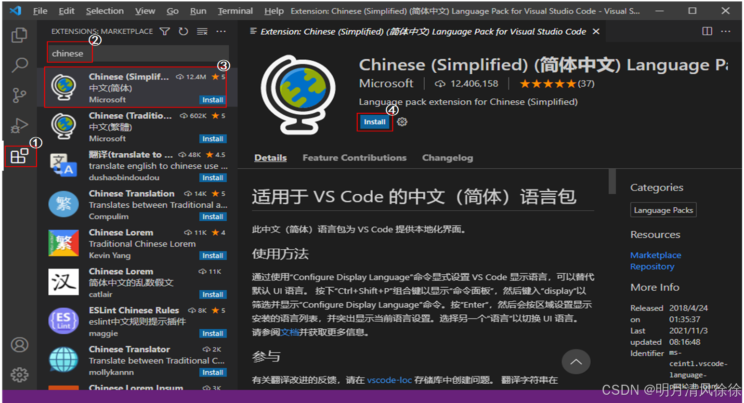Open the View menu
744x403 pixels.
tap(145, 11)
